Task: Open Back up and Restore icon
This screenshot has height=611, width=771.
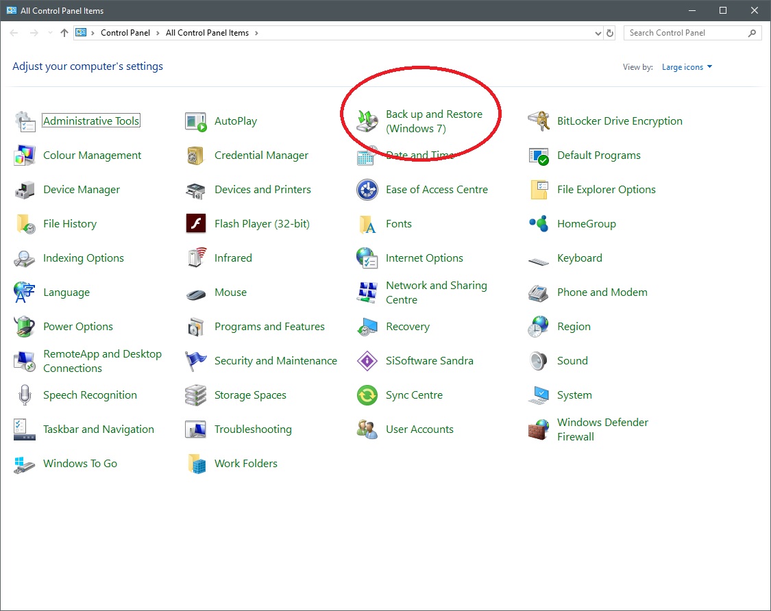Action: click(367, 121)
